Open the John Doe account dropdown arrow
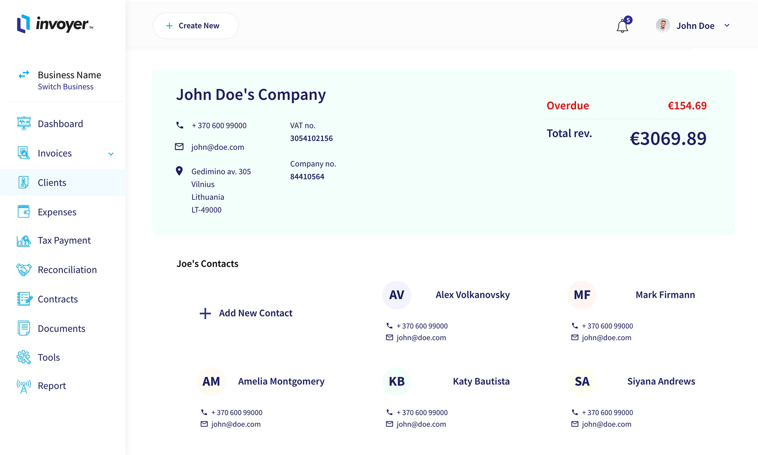758x455 pixels. pos(727,26)
